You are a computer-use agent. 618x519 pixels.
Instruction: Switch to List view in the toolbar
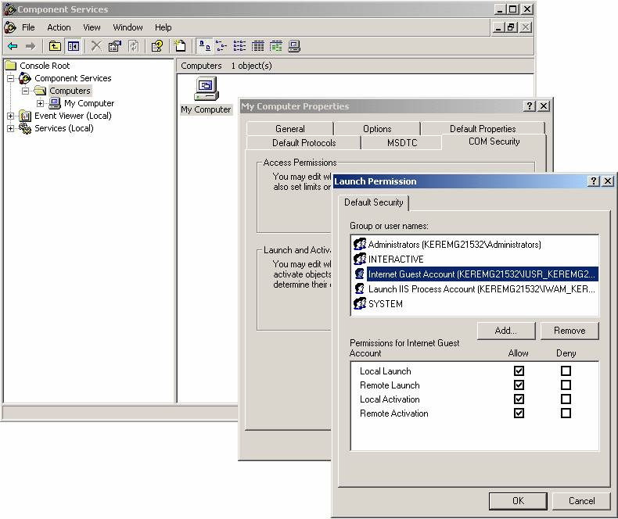[x=239, y=46]
